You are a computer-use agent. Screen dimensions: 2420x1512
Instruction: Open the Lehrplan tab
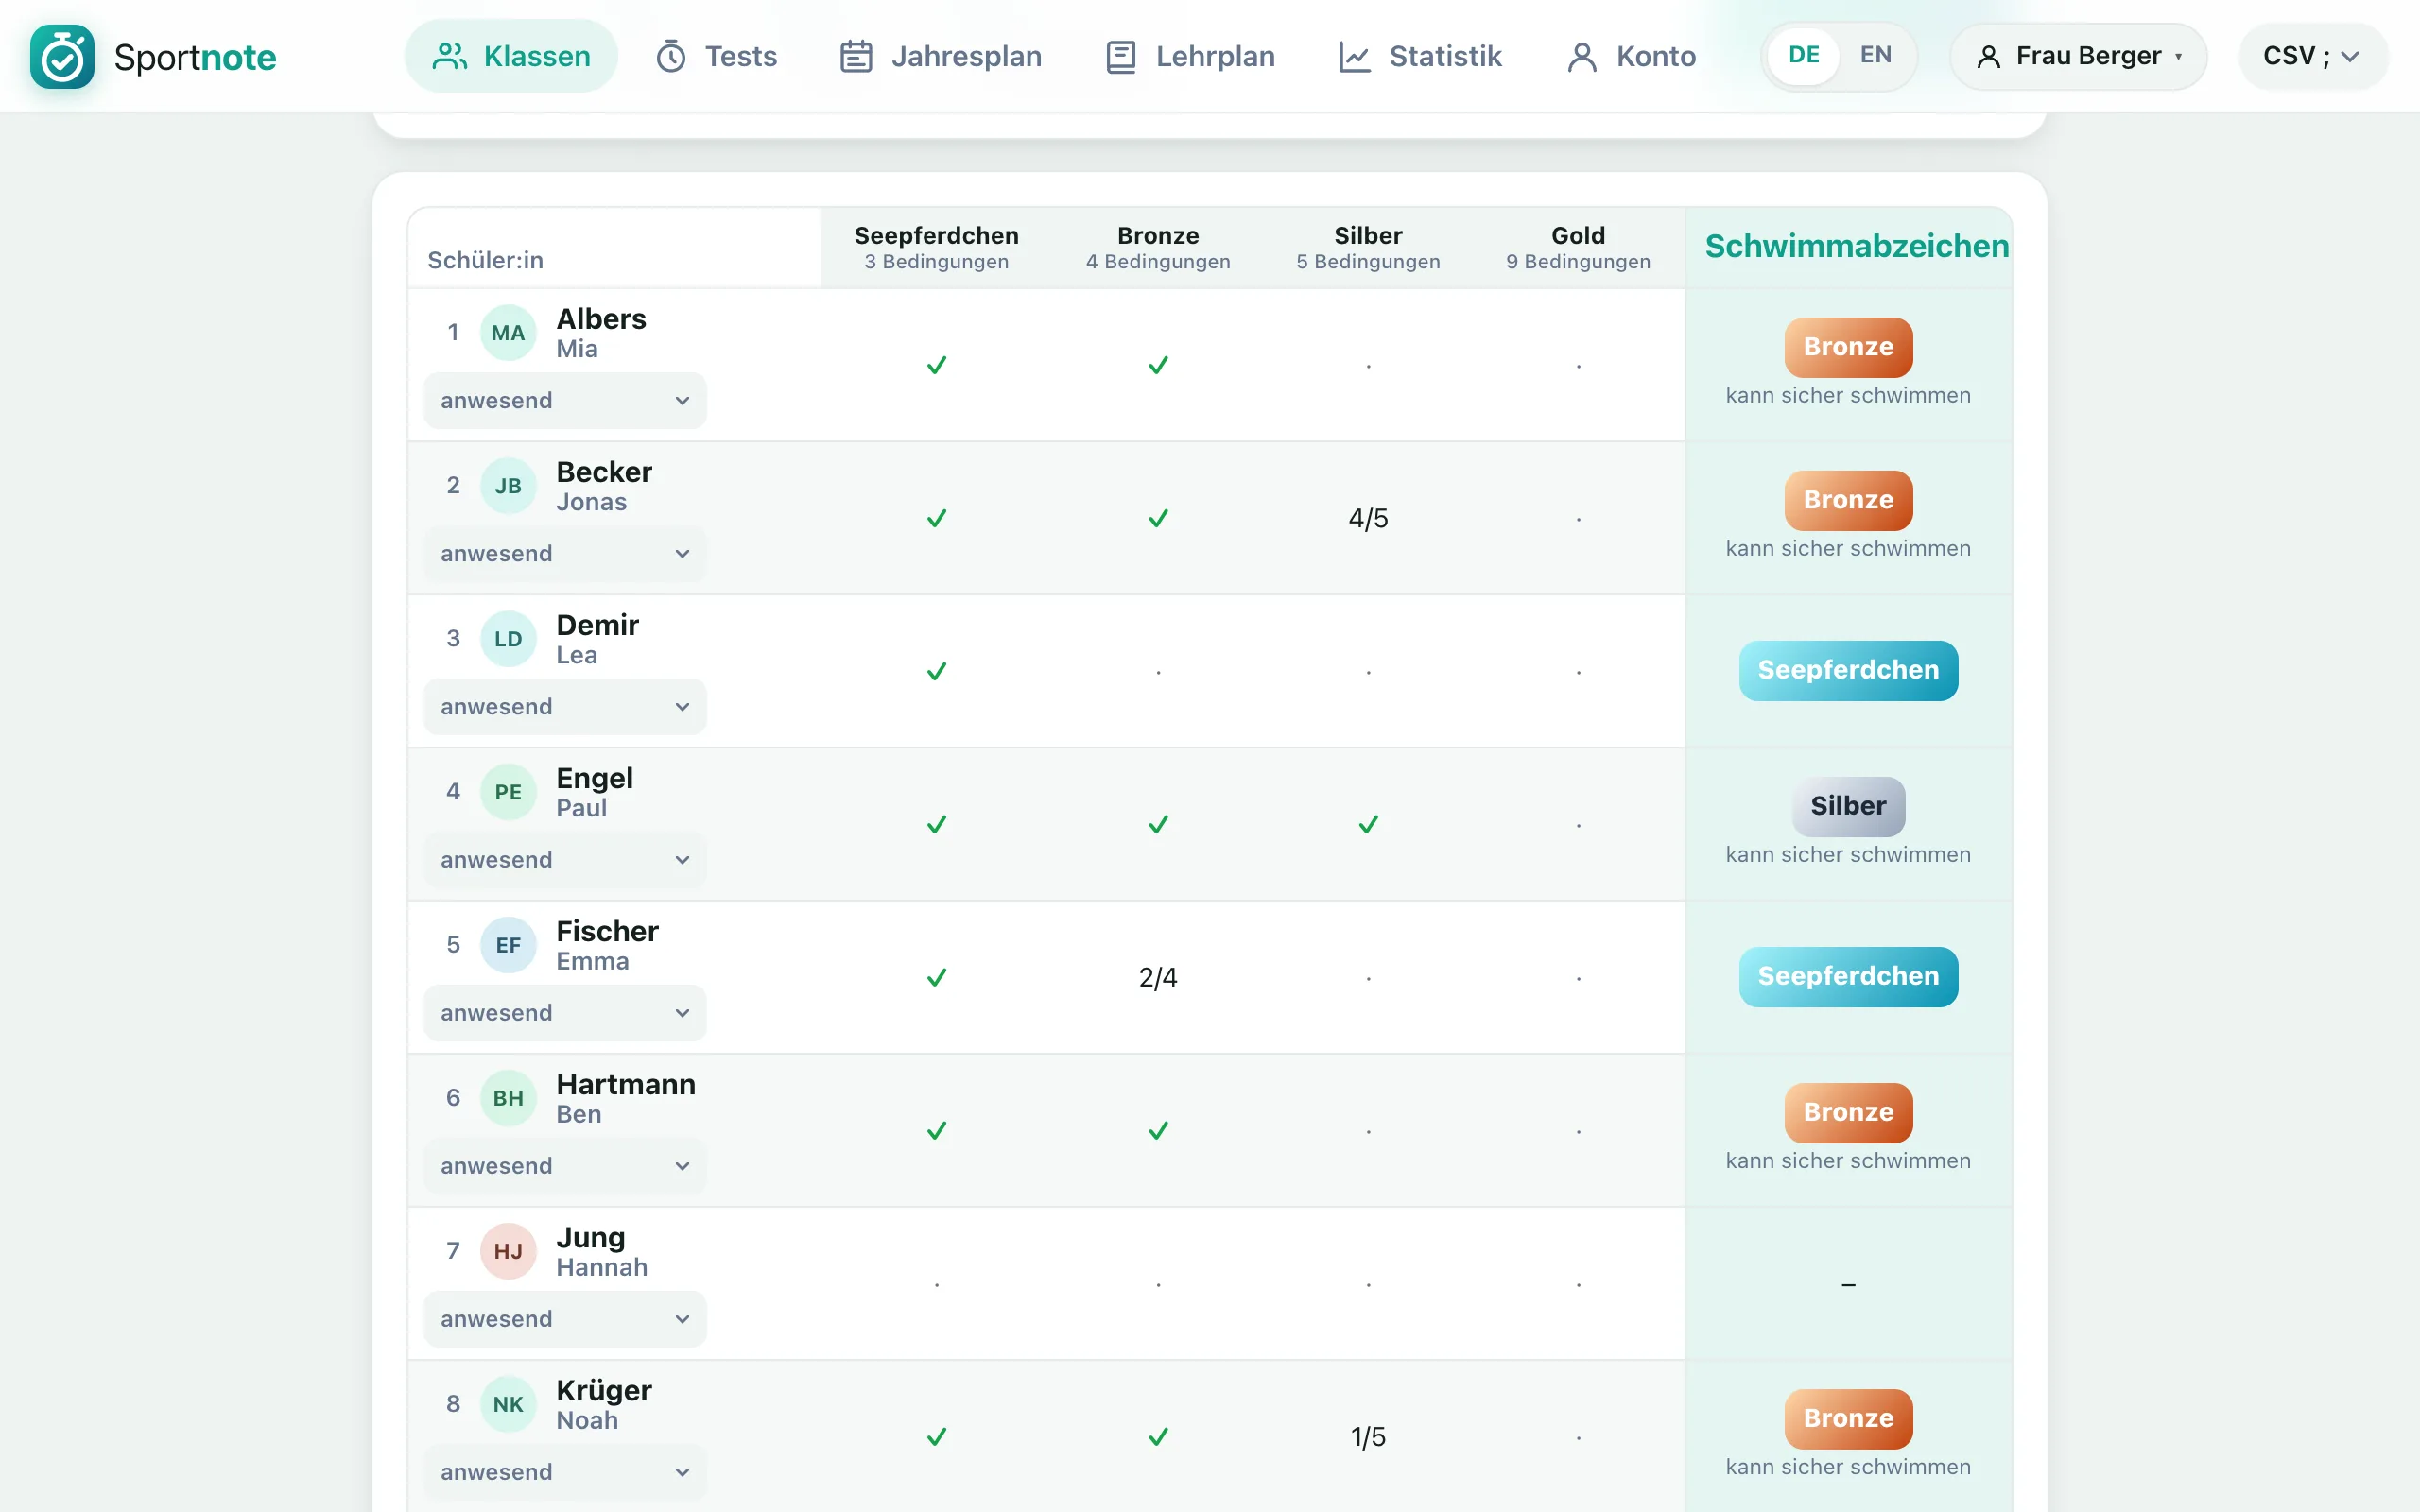tap(1190, 56)
